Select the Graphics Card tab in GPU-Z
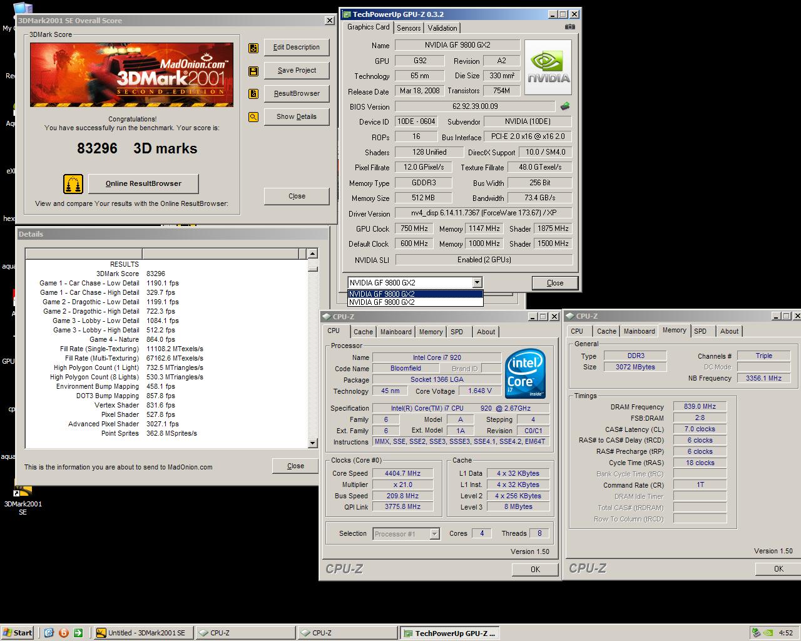This screenshot has width=801, height=641. [369, 27]
